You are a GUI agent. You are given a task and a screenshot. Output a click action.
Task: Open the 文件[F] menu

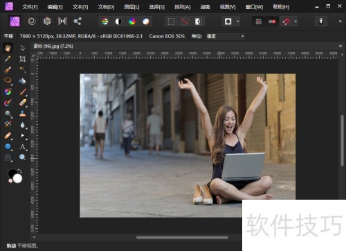pyautogui.click(x=30, y=7)
